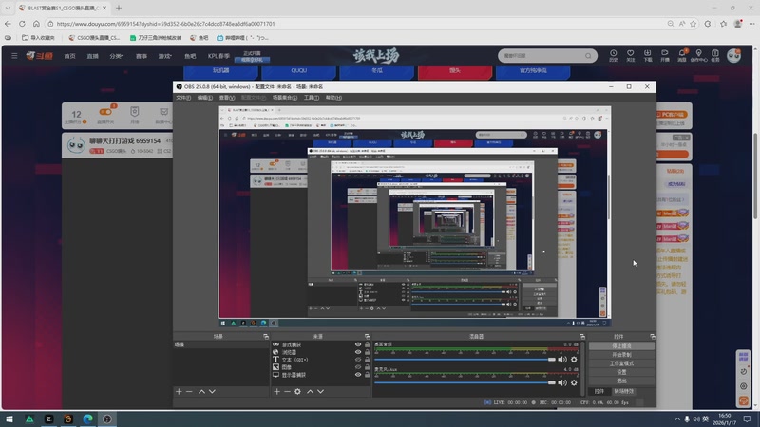
Task: Expand the Douyu 分类 category dropdown
Action: [116, 56]
